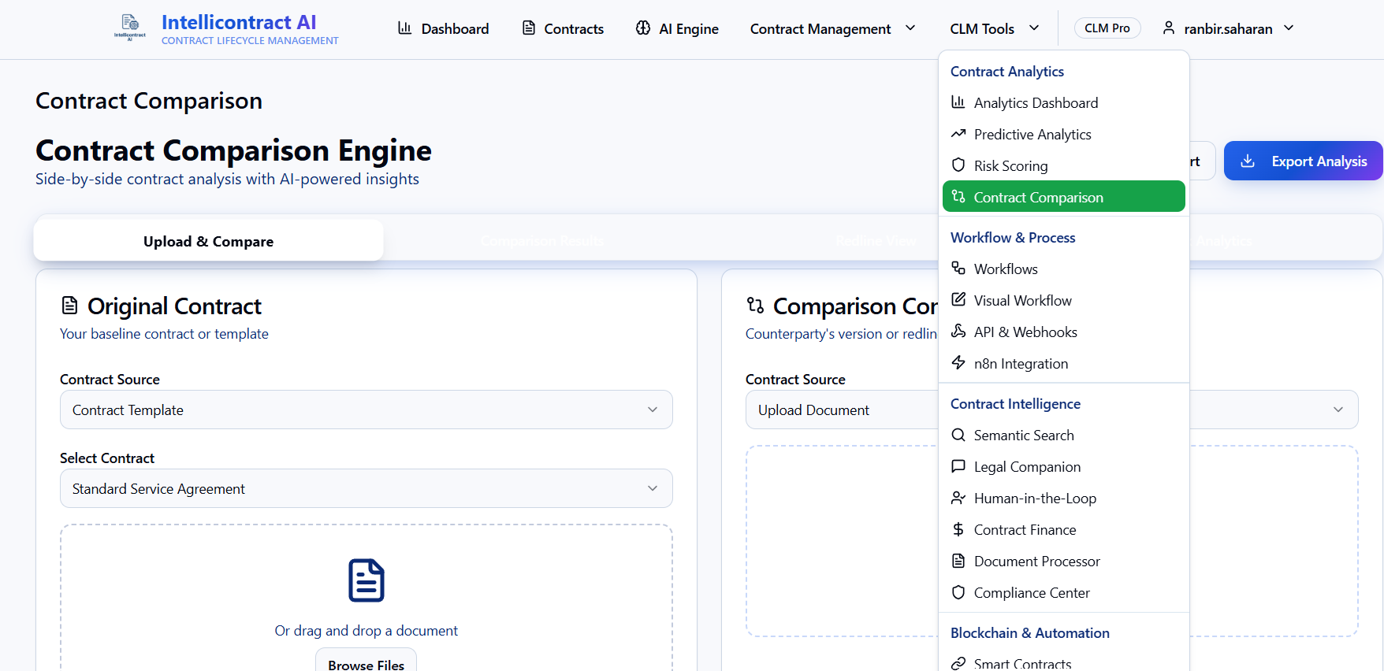Click the 'Workflow & Process' section header

[x=1013, y=237]
